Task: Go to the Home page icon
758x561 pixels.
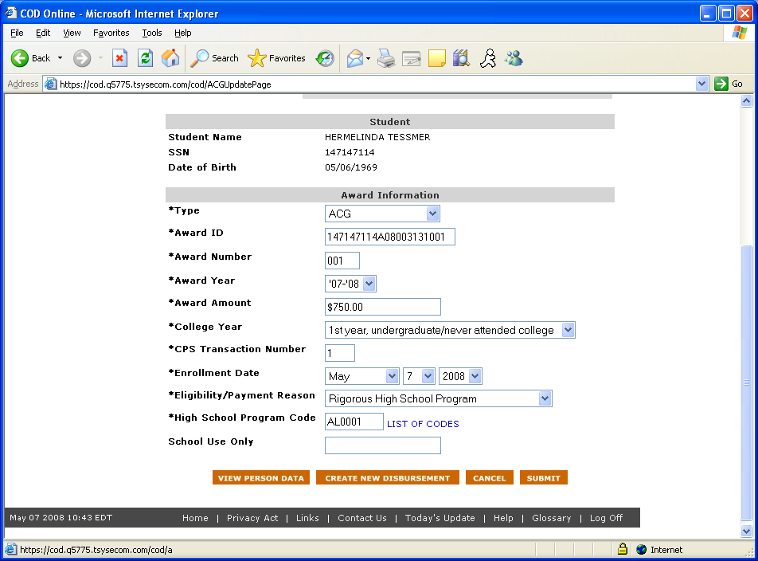Action: pyautogui.click(x=170, y=58)
